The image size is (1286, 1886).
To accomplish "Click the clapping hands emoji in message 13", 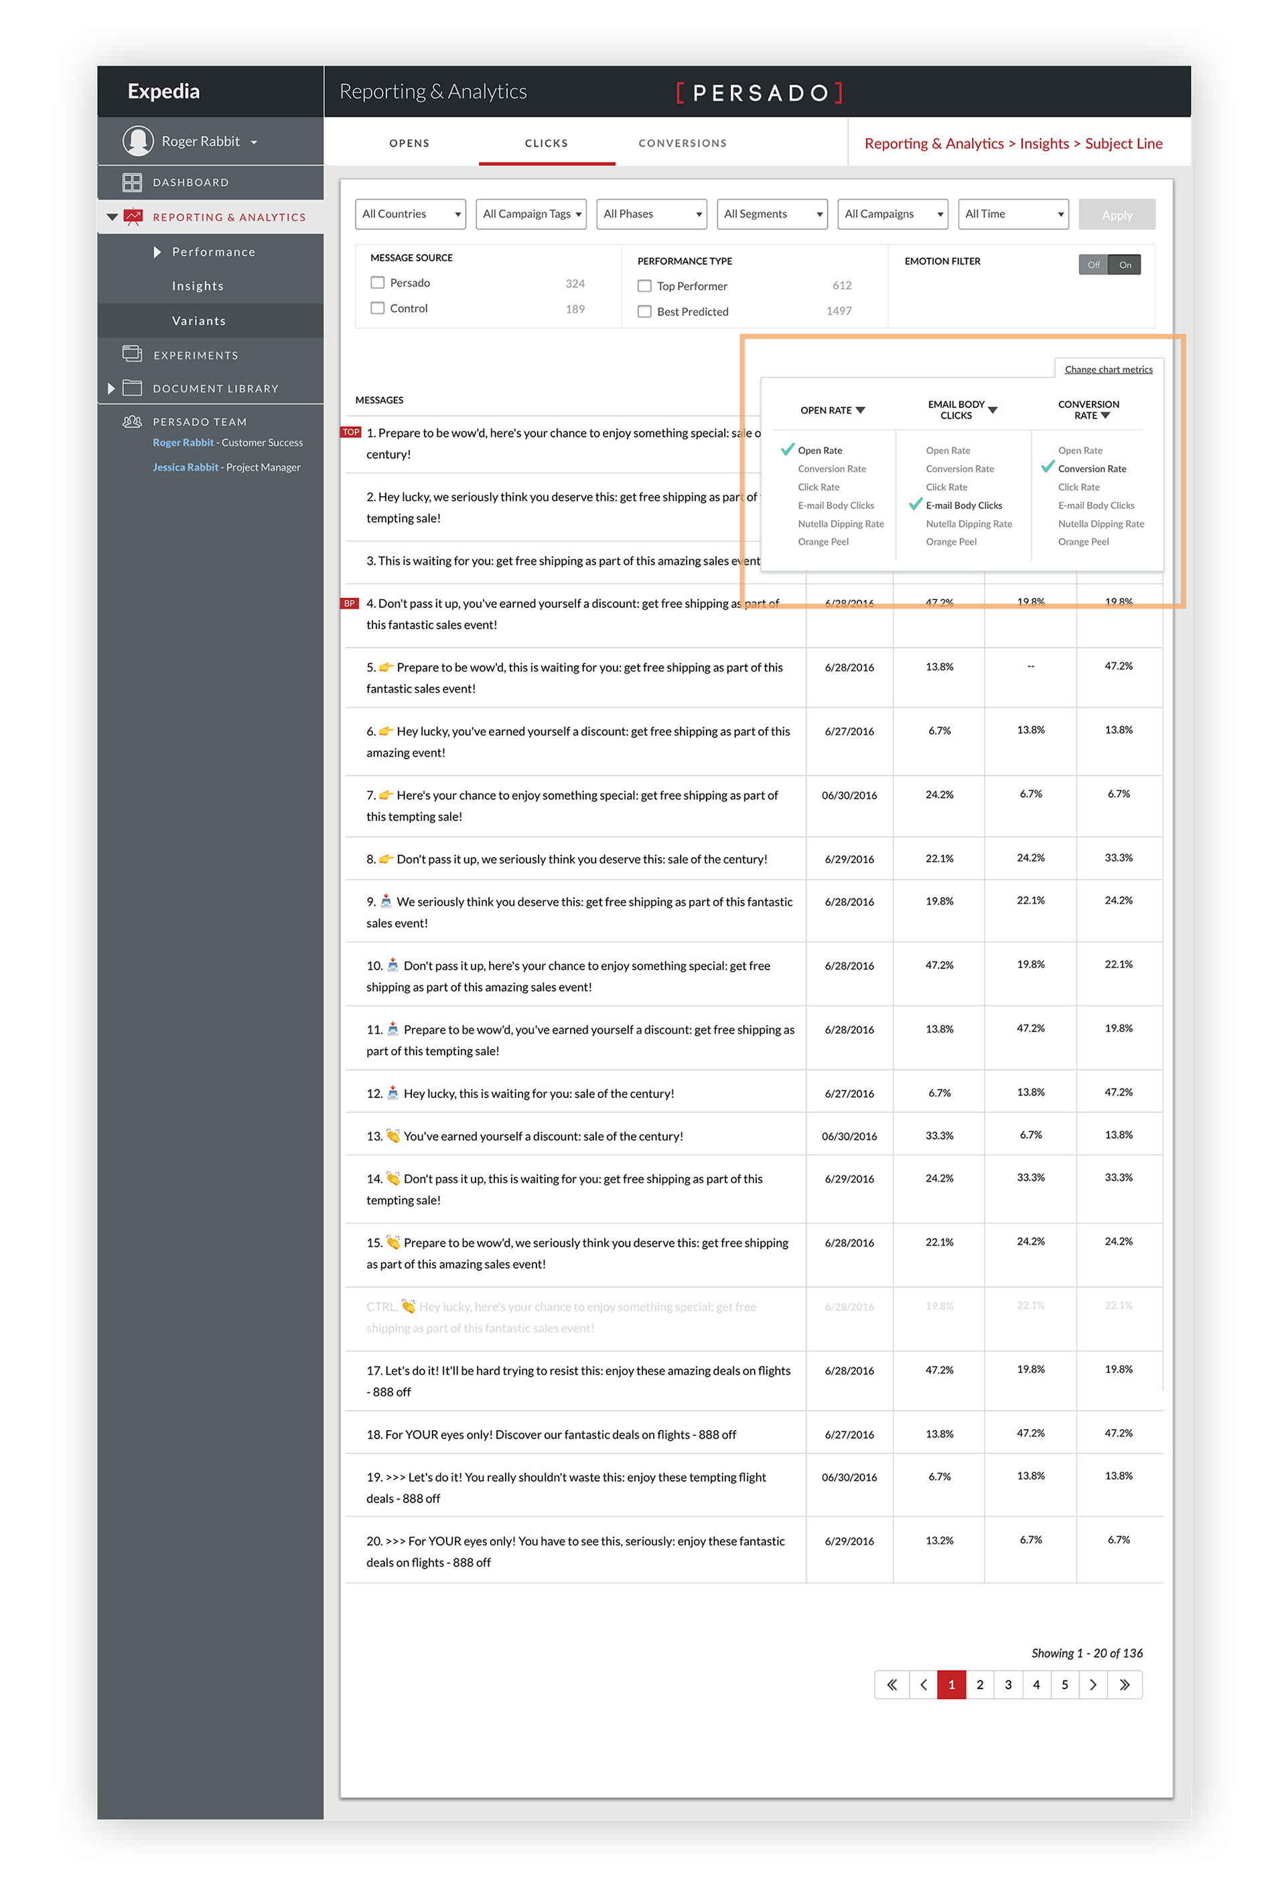I will (x=393, y=1135).
